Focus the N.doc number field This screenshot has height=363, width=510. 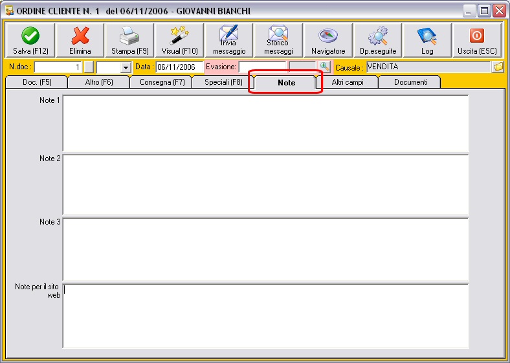pyautogui.click(x=58, y=67)
